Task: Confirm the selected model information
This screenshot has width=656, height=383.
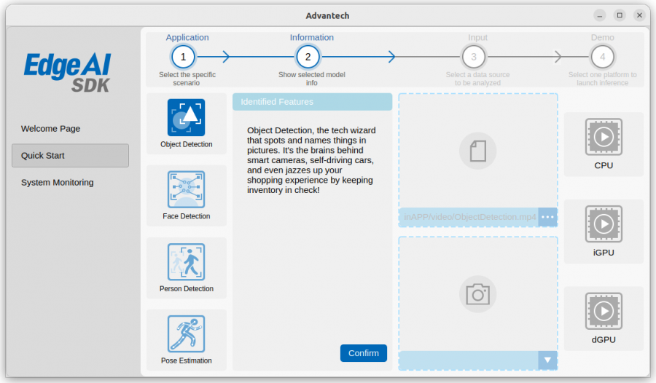Action: 364,353
